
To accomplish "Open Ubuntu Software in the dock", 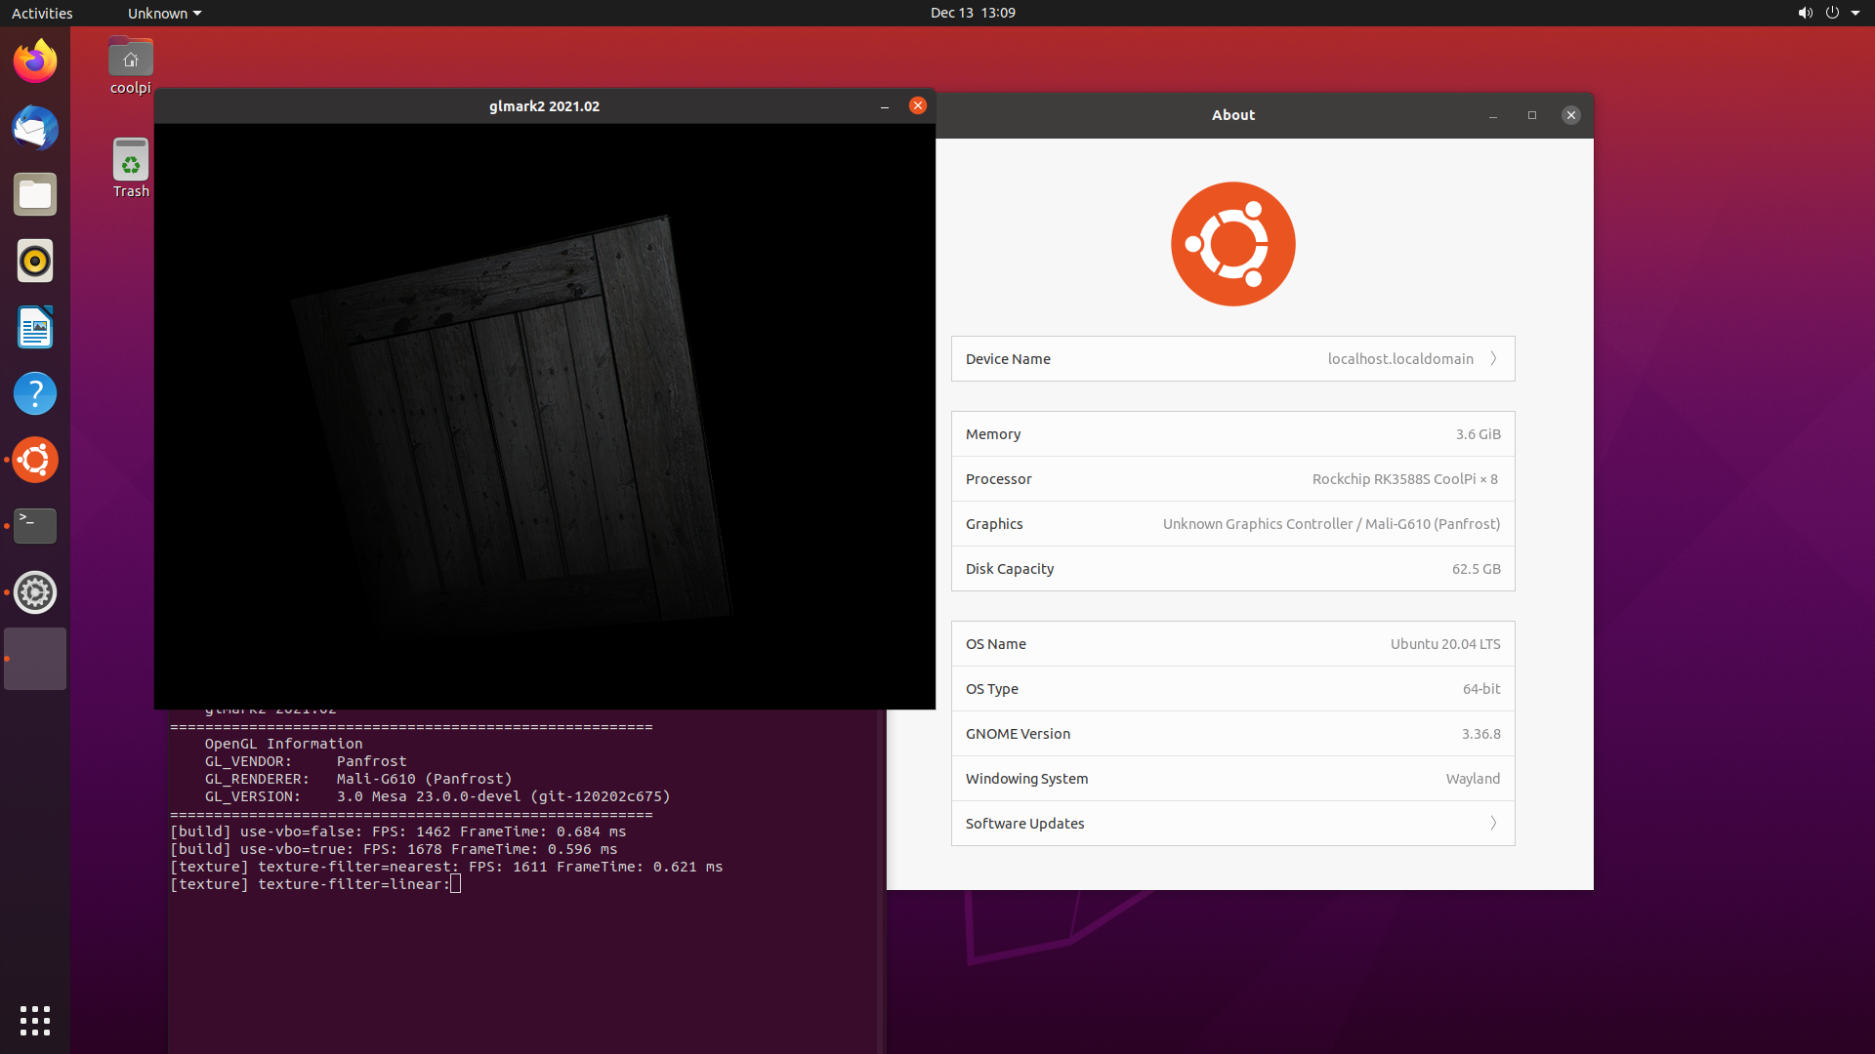I will (x=35, y=460).
